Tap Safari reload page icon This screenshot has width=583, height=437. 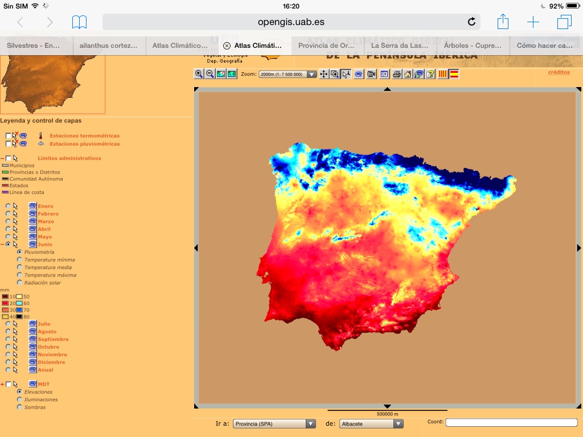471,22
